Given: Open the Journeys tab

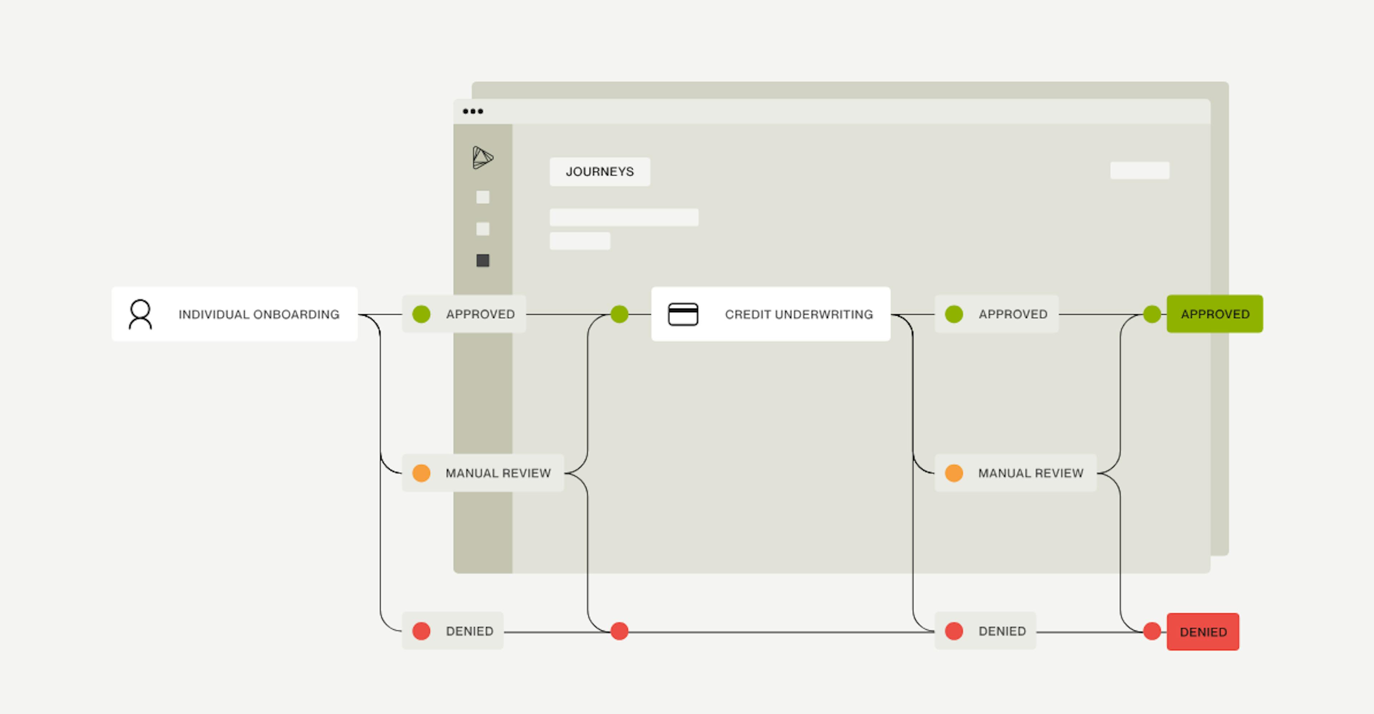Looking at the screenshot, I should click(x=600, y=172).
